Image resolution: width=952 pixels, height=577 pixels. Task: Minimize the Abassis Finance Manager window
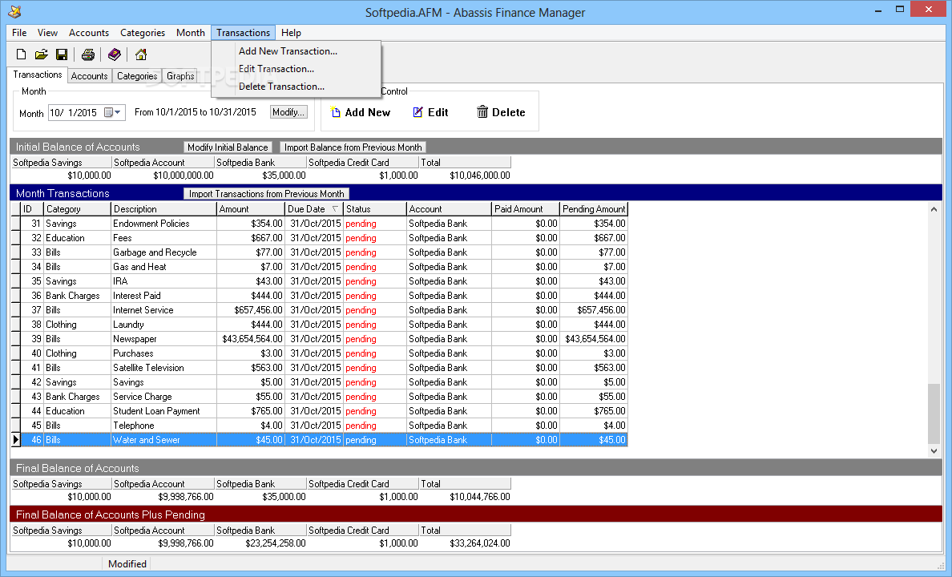click(878, 10)
